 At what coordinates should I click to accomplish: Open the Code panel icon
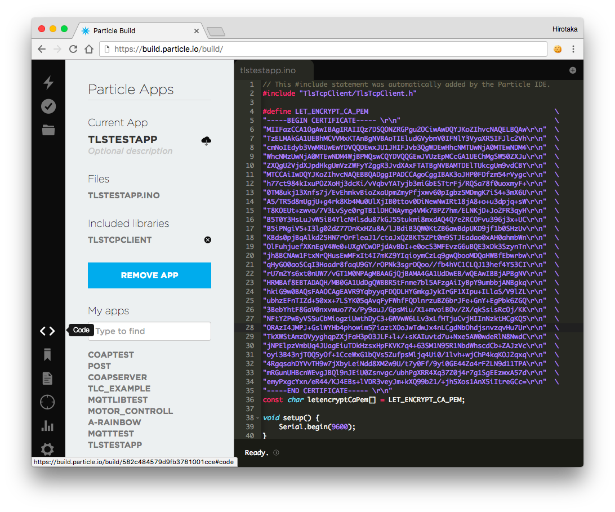[x=47, y=331]
